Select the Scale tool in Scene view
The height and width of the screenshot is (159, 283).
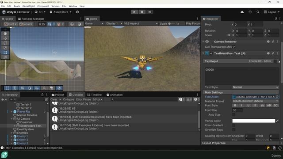[5, 48]
